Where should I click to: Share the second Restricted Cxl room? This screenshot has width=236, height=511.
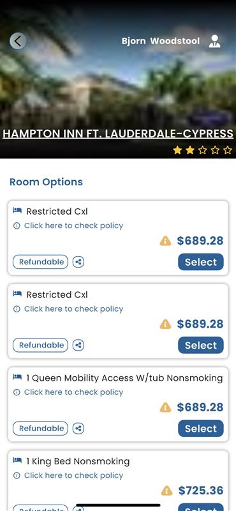(78, 345)
